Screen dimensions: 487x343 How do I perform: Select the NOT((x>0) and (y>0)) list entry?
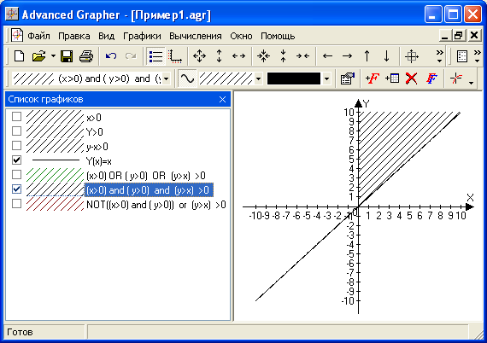click(156, 205)
